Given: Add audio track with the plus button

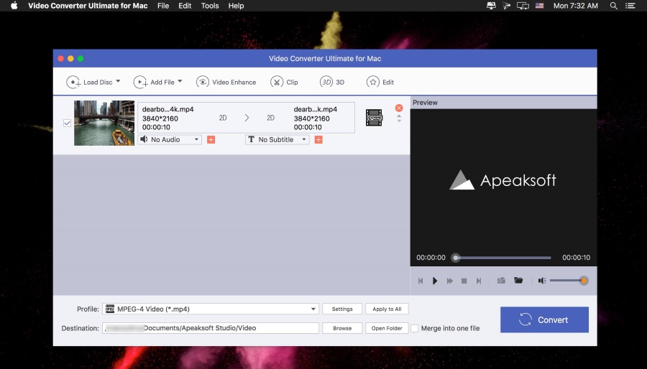Looking at the screenshot, I should click(x=211, y=139).
